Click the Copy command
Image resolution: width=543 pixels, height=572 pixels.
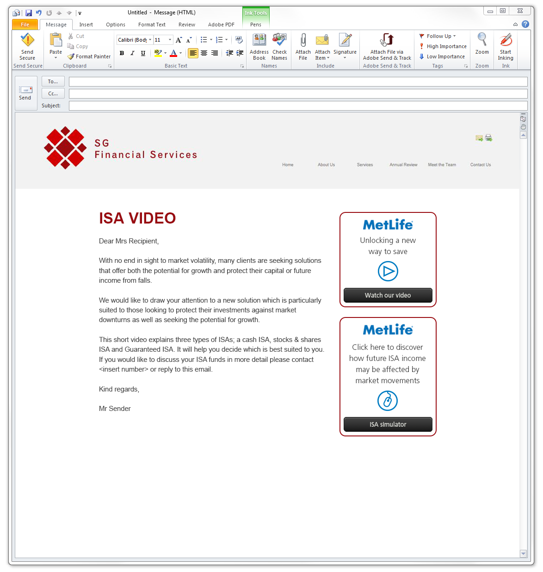coord(78,46)
